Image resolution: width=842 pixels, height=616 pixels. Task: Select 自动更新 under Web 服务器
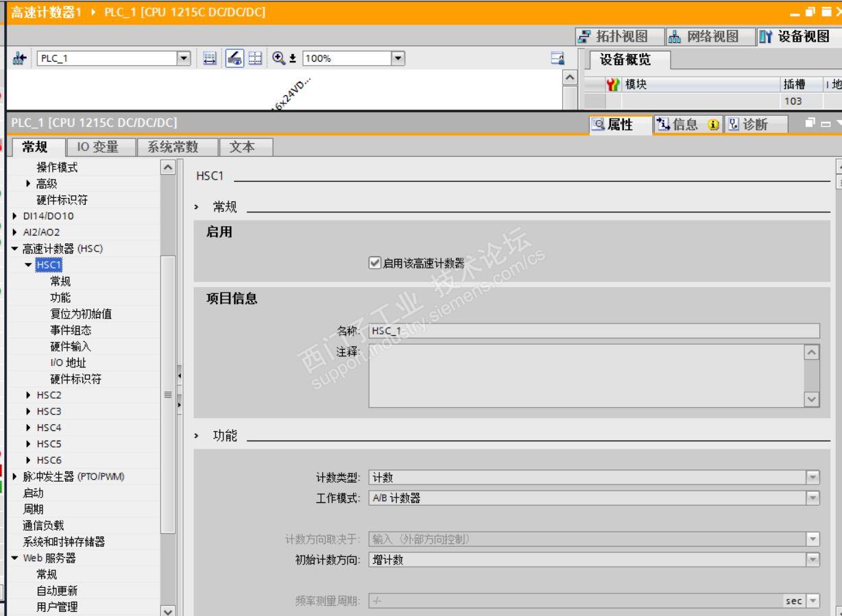tap(57, 591)
